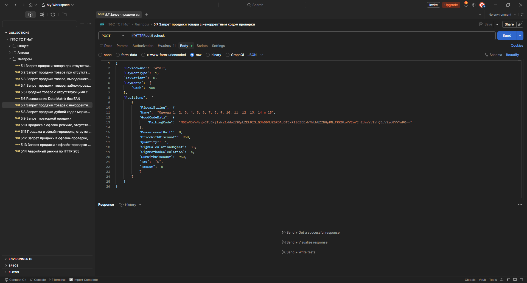Viewport: 527px width, 283px height.
Task: Go forward with the right arrow
Action: click(x=23, y=5)
